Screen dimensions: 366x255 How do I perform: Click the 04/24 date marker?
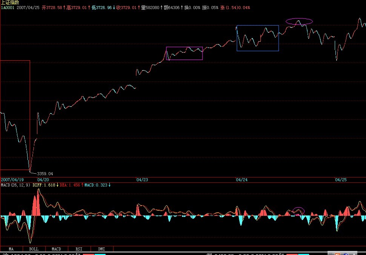(x=241, y=180)
